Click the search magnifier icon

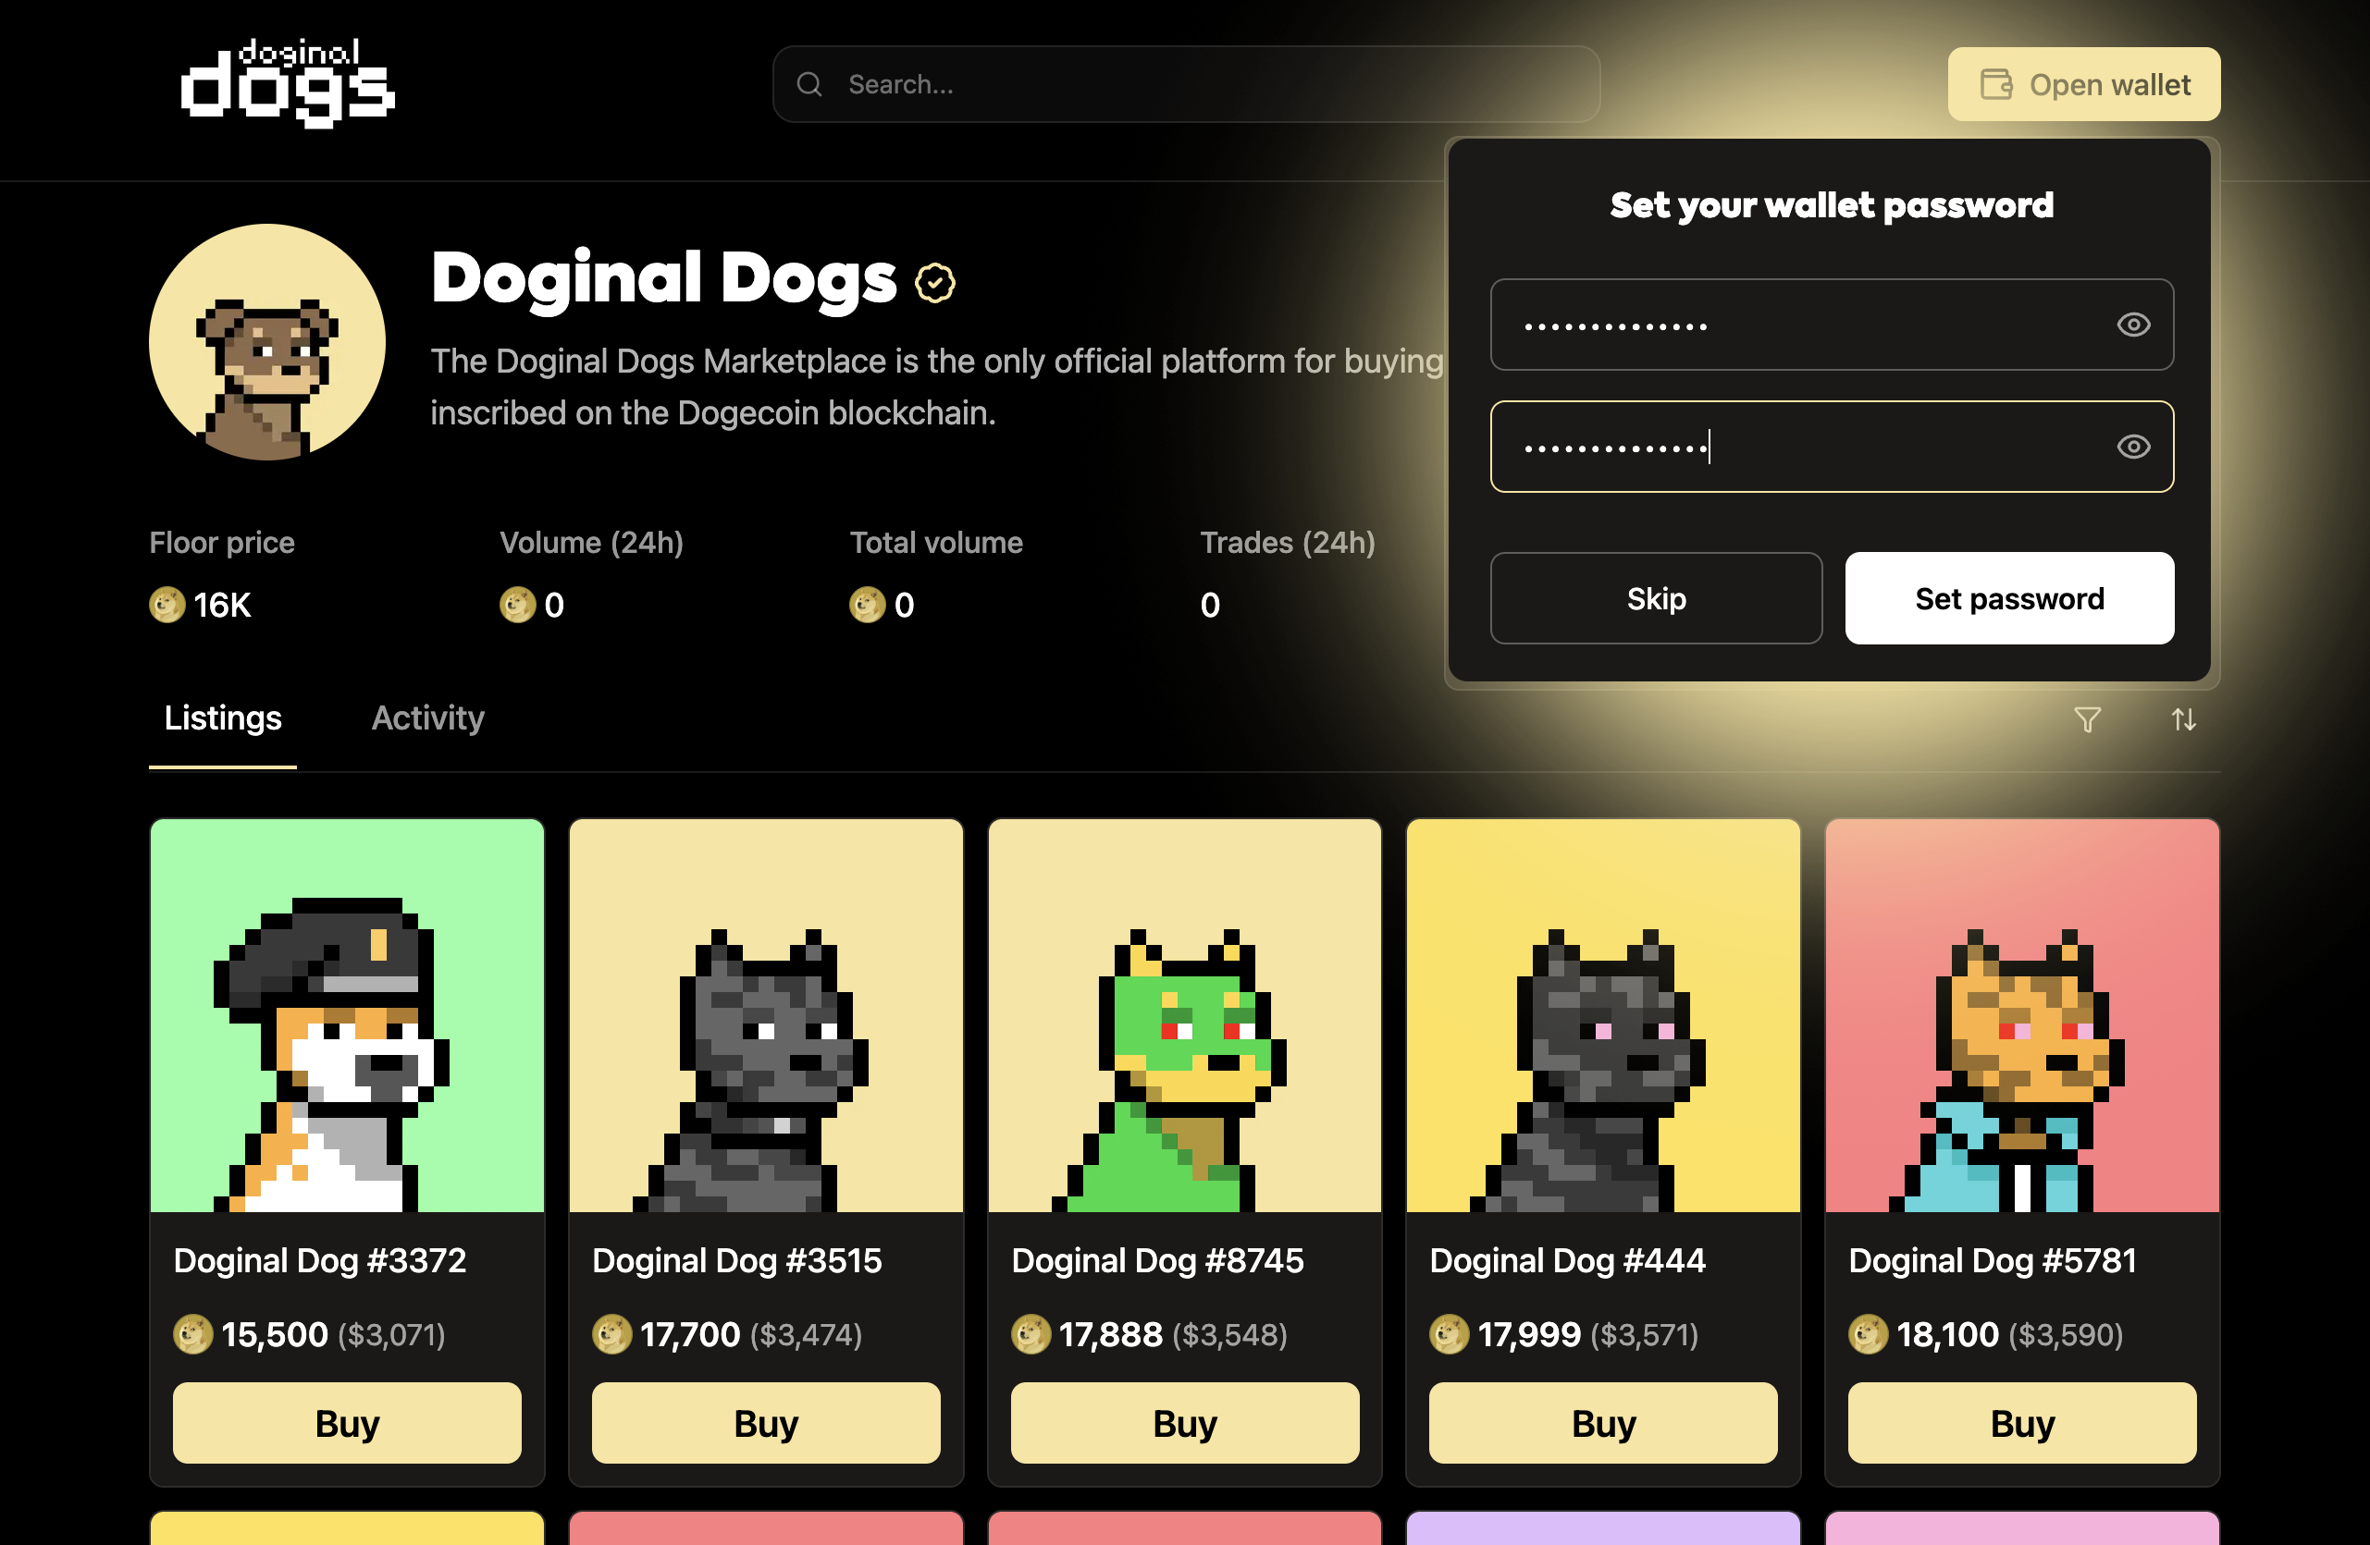point(809,85)
